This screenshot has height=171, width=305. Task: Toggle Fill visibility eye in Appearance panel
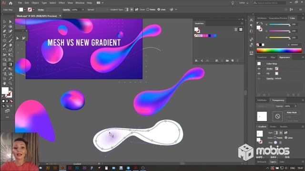click(259, 74)
